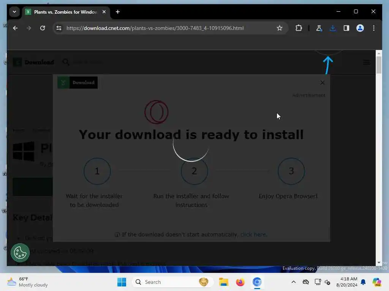Screen dimensions: 389x291
Task: Click 'Wait for the installer' text
Action: 94,196
